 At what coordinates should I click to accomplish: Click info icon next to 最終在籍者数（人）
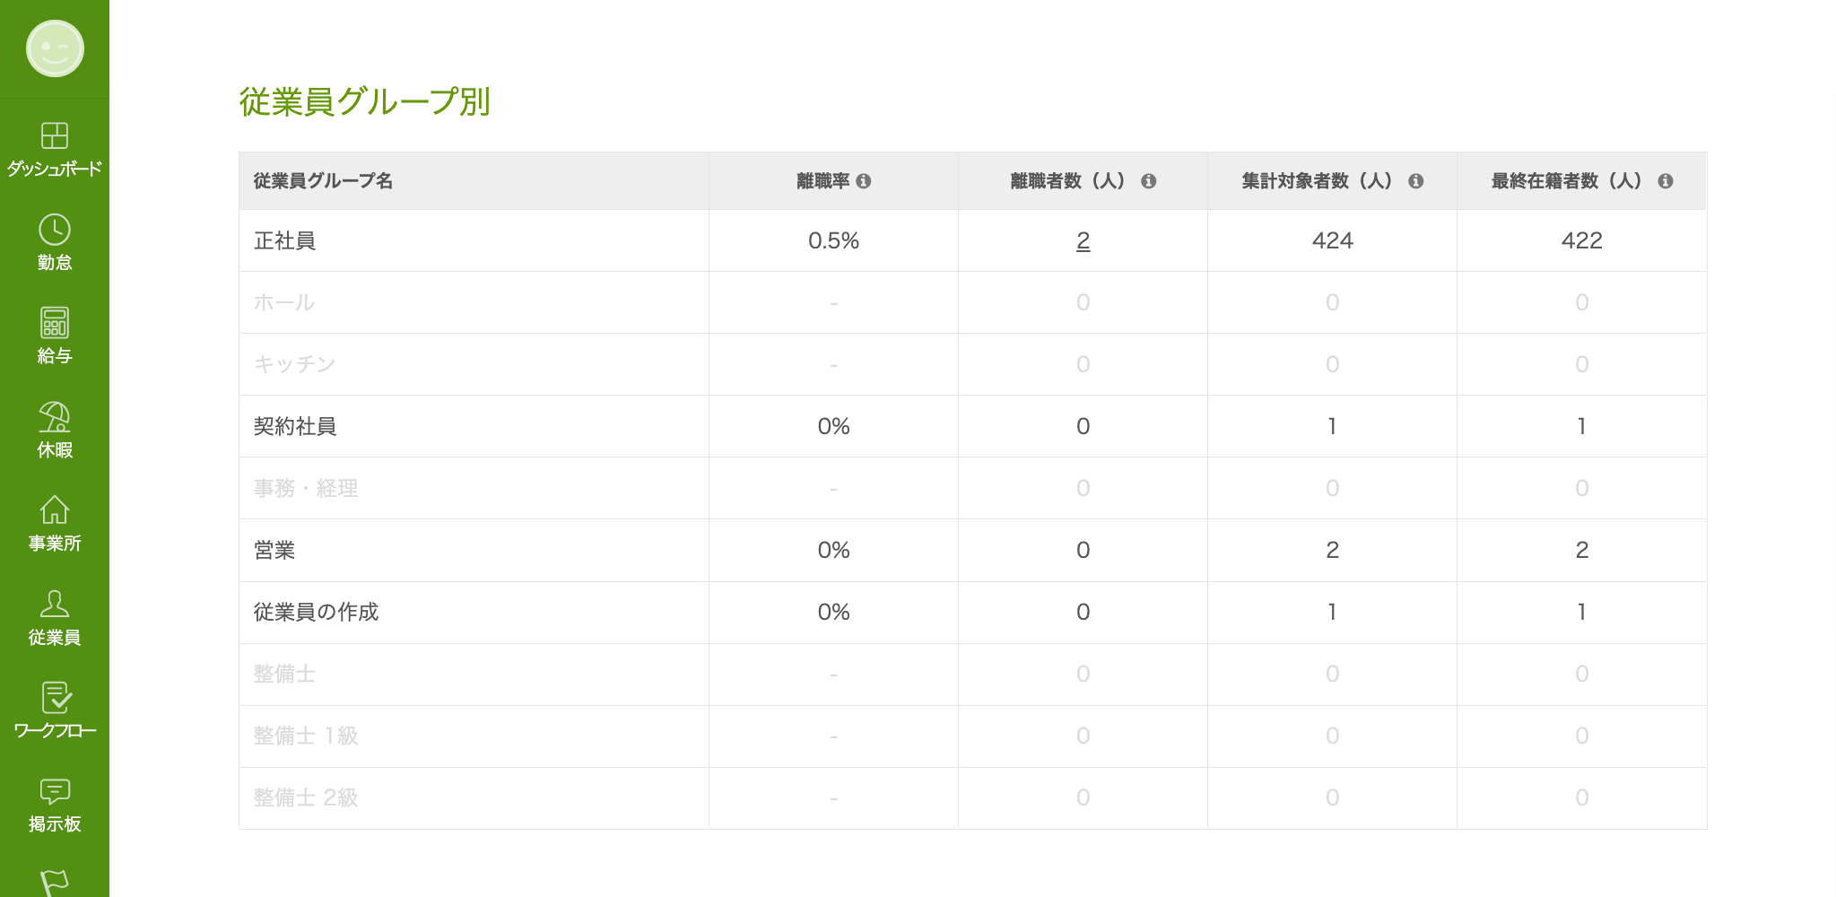coord(1665,181)
